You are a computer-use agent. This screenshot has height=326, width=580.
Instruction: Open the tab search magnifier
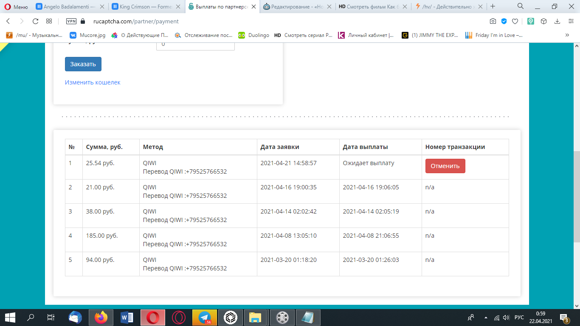coord(521,6)
